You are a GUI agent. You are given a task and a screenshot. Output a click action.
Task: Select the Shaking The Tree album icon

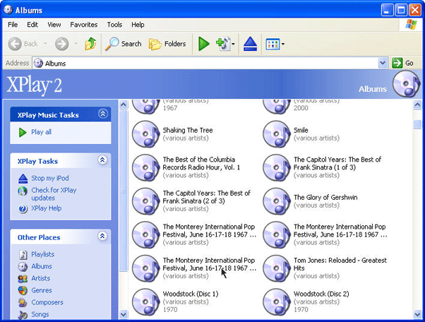click(x=146, y=134)
